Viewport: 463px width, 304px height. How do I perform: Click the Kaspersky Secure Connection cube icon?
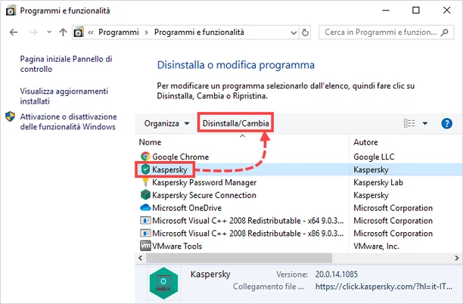click(145, 195)
